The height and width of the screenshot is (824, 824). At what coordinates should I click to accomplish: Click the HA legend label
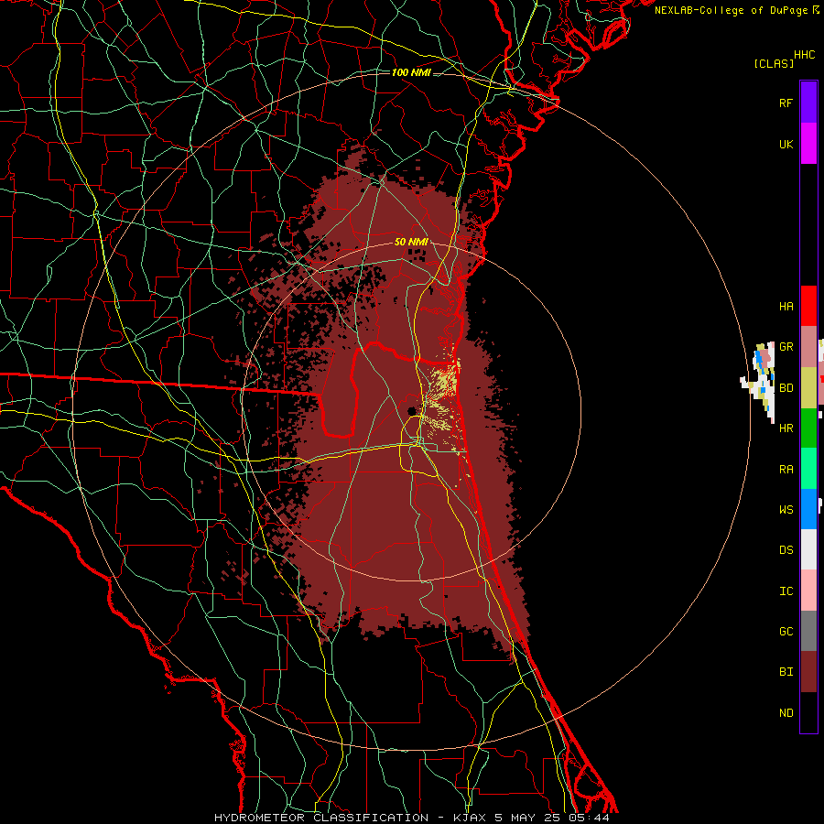pyautogui.click(x=786, y=307)
